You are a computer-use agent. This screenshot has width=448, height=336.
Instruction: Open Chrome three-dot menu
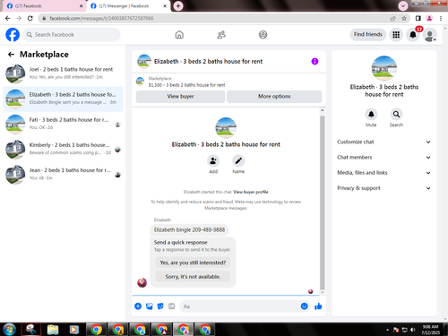441,18
